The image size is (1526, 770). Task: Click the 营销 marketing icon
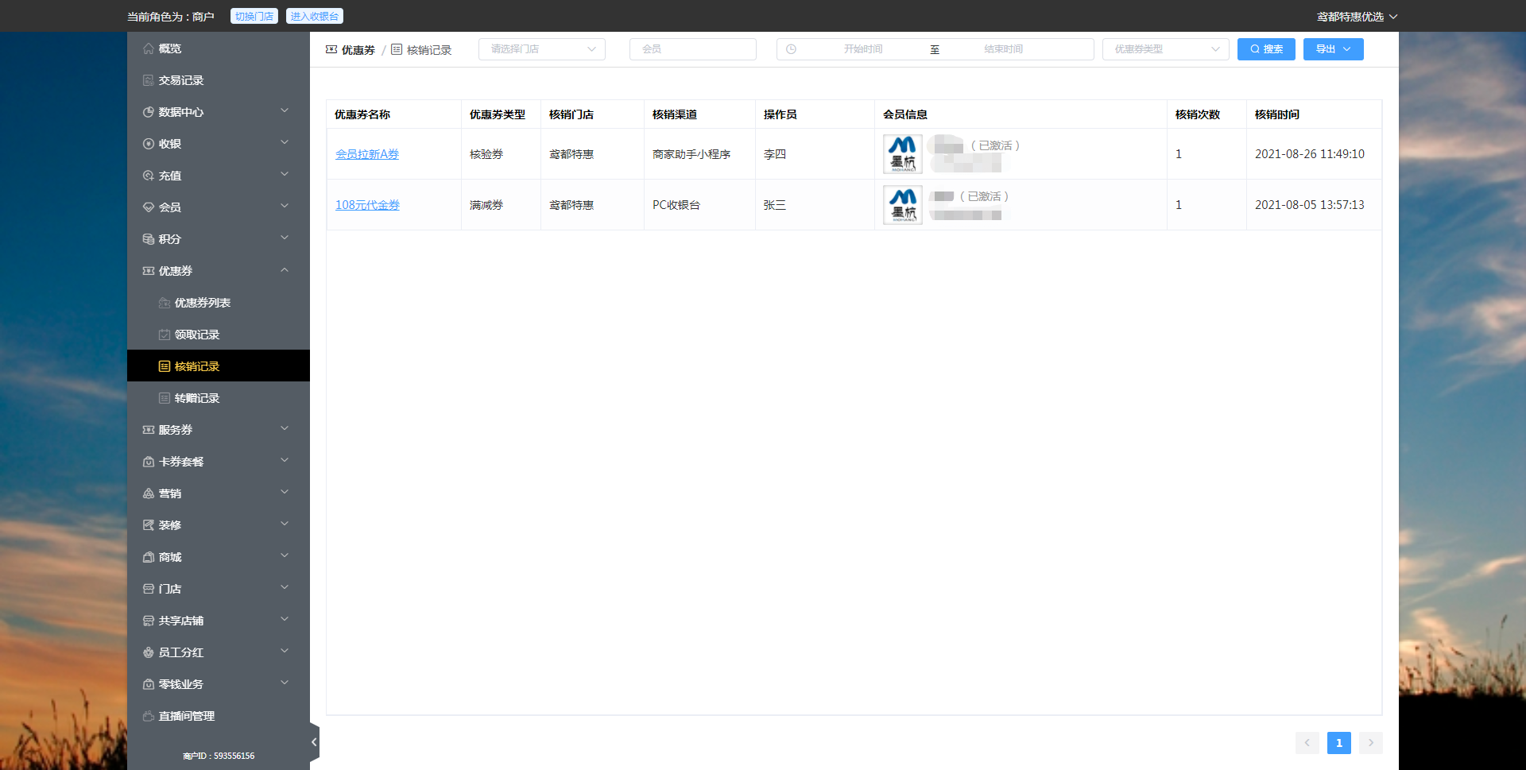[149, 493]
